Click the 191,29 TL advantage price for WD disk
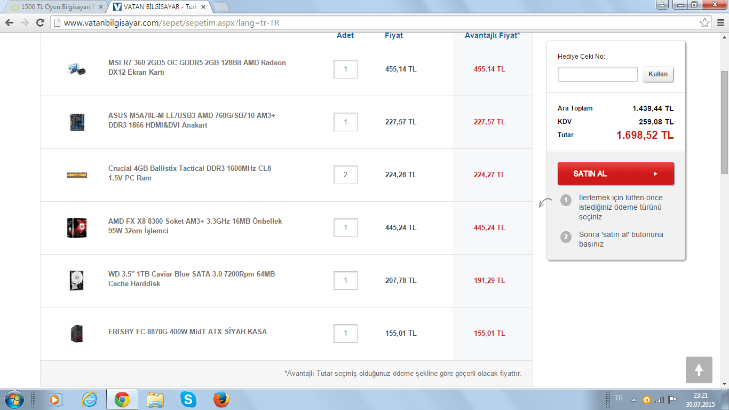 tap(489, 280)
